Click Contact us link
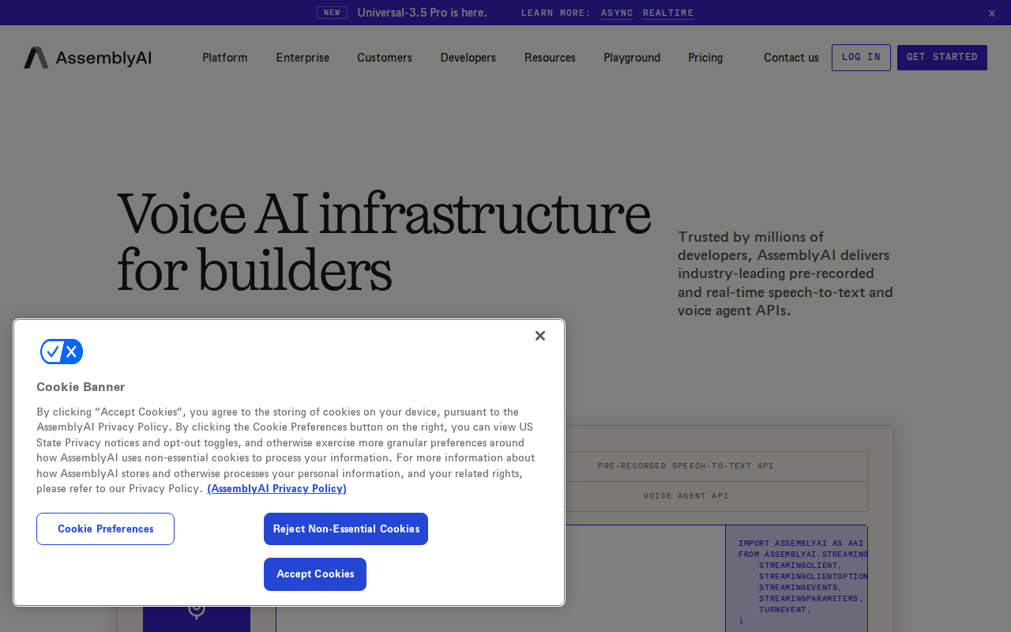Screen dimensions: 1011x632 [x=791, y=58]
